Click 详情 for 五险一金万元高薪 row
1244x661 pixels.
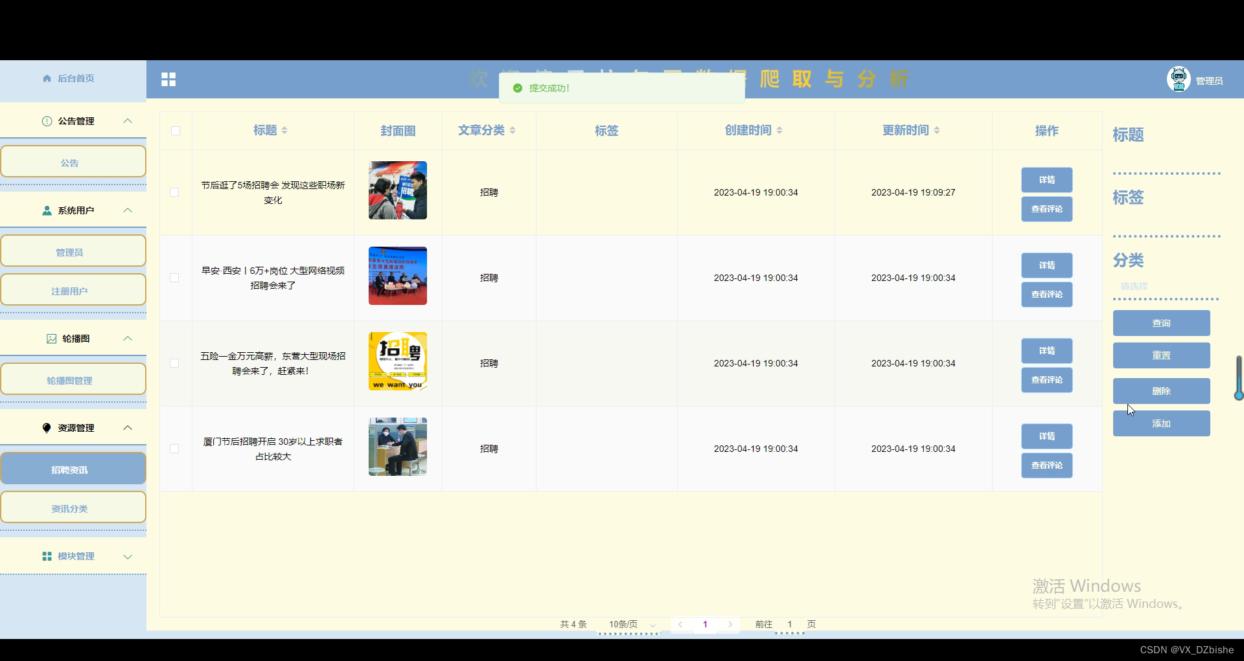click(x=1047, y=351)
